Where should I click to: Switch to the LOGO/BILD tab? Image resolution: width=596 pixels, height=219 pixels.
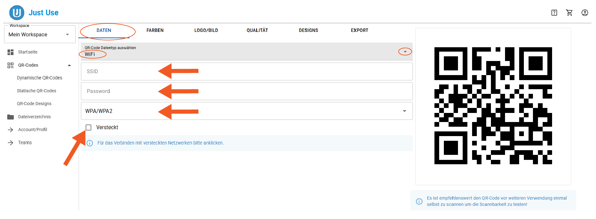(x=206, y=30)
